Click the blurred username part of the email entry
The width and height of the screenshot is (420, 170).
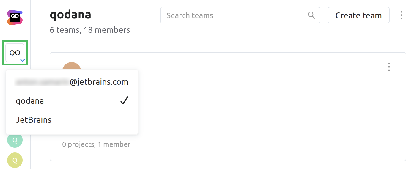coord(42,82)
